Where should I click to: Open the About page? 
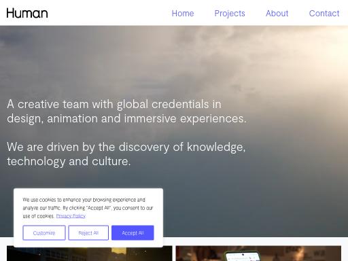pyautogui.click(x=277, y=14)
